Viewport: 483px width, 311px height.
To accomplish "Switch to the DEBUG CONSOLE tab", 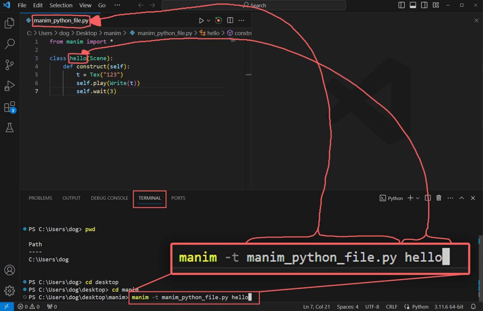I will 109,198.
